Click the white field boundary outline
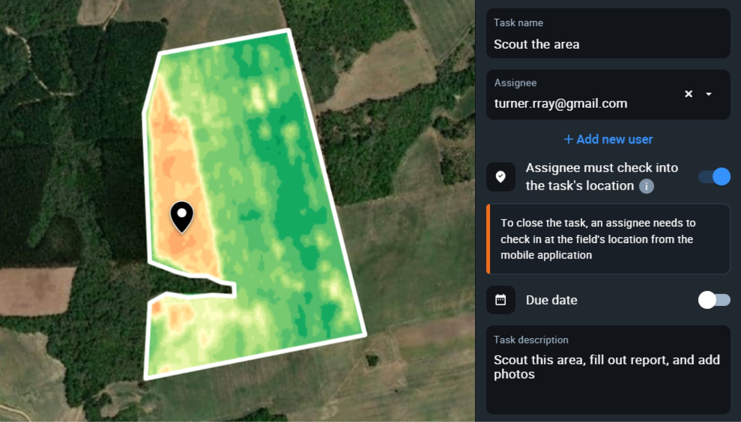 (x=328, y=184)
